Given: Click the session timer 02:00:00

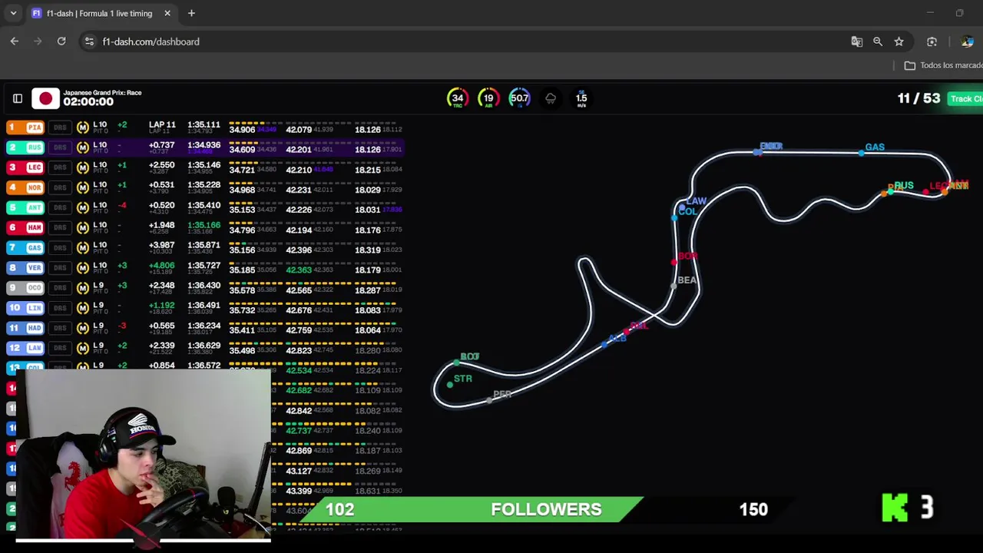Looking at the screenshot, I should (x=88, y=102).
